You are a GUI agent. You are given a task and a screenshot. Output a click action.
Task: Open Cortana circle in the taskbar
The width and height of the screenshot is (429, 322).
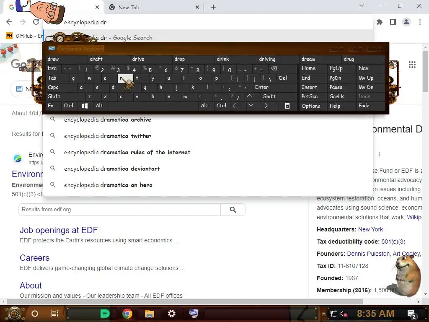[34, 314]
